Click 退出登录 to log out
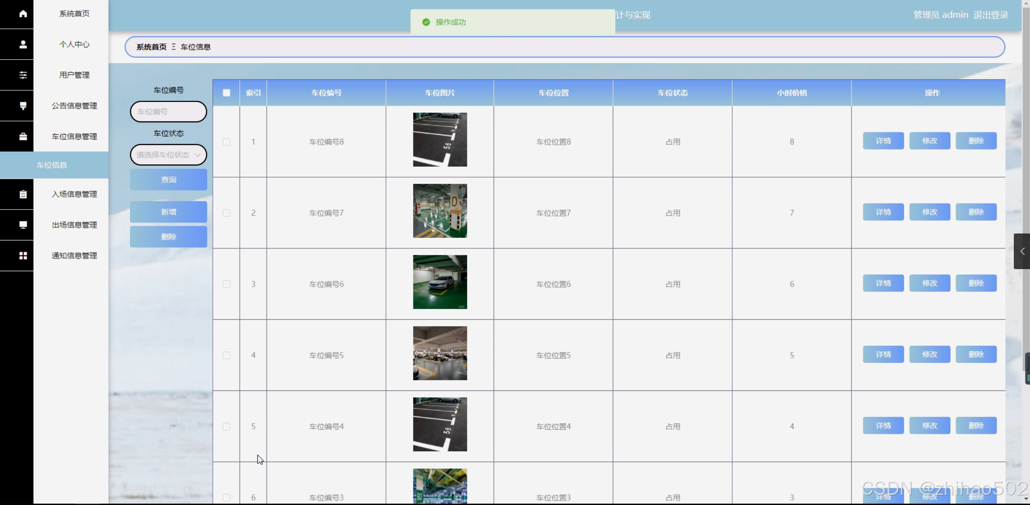This screenshot has width=1030, height=505. coord(990,15)
